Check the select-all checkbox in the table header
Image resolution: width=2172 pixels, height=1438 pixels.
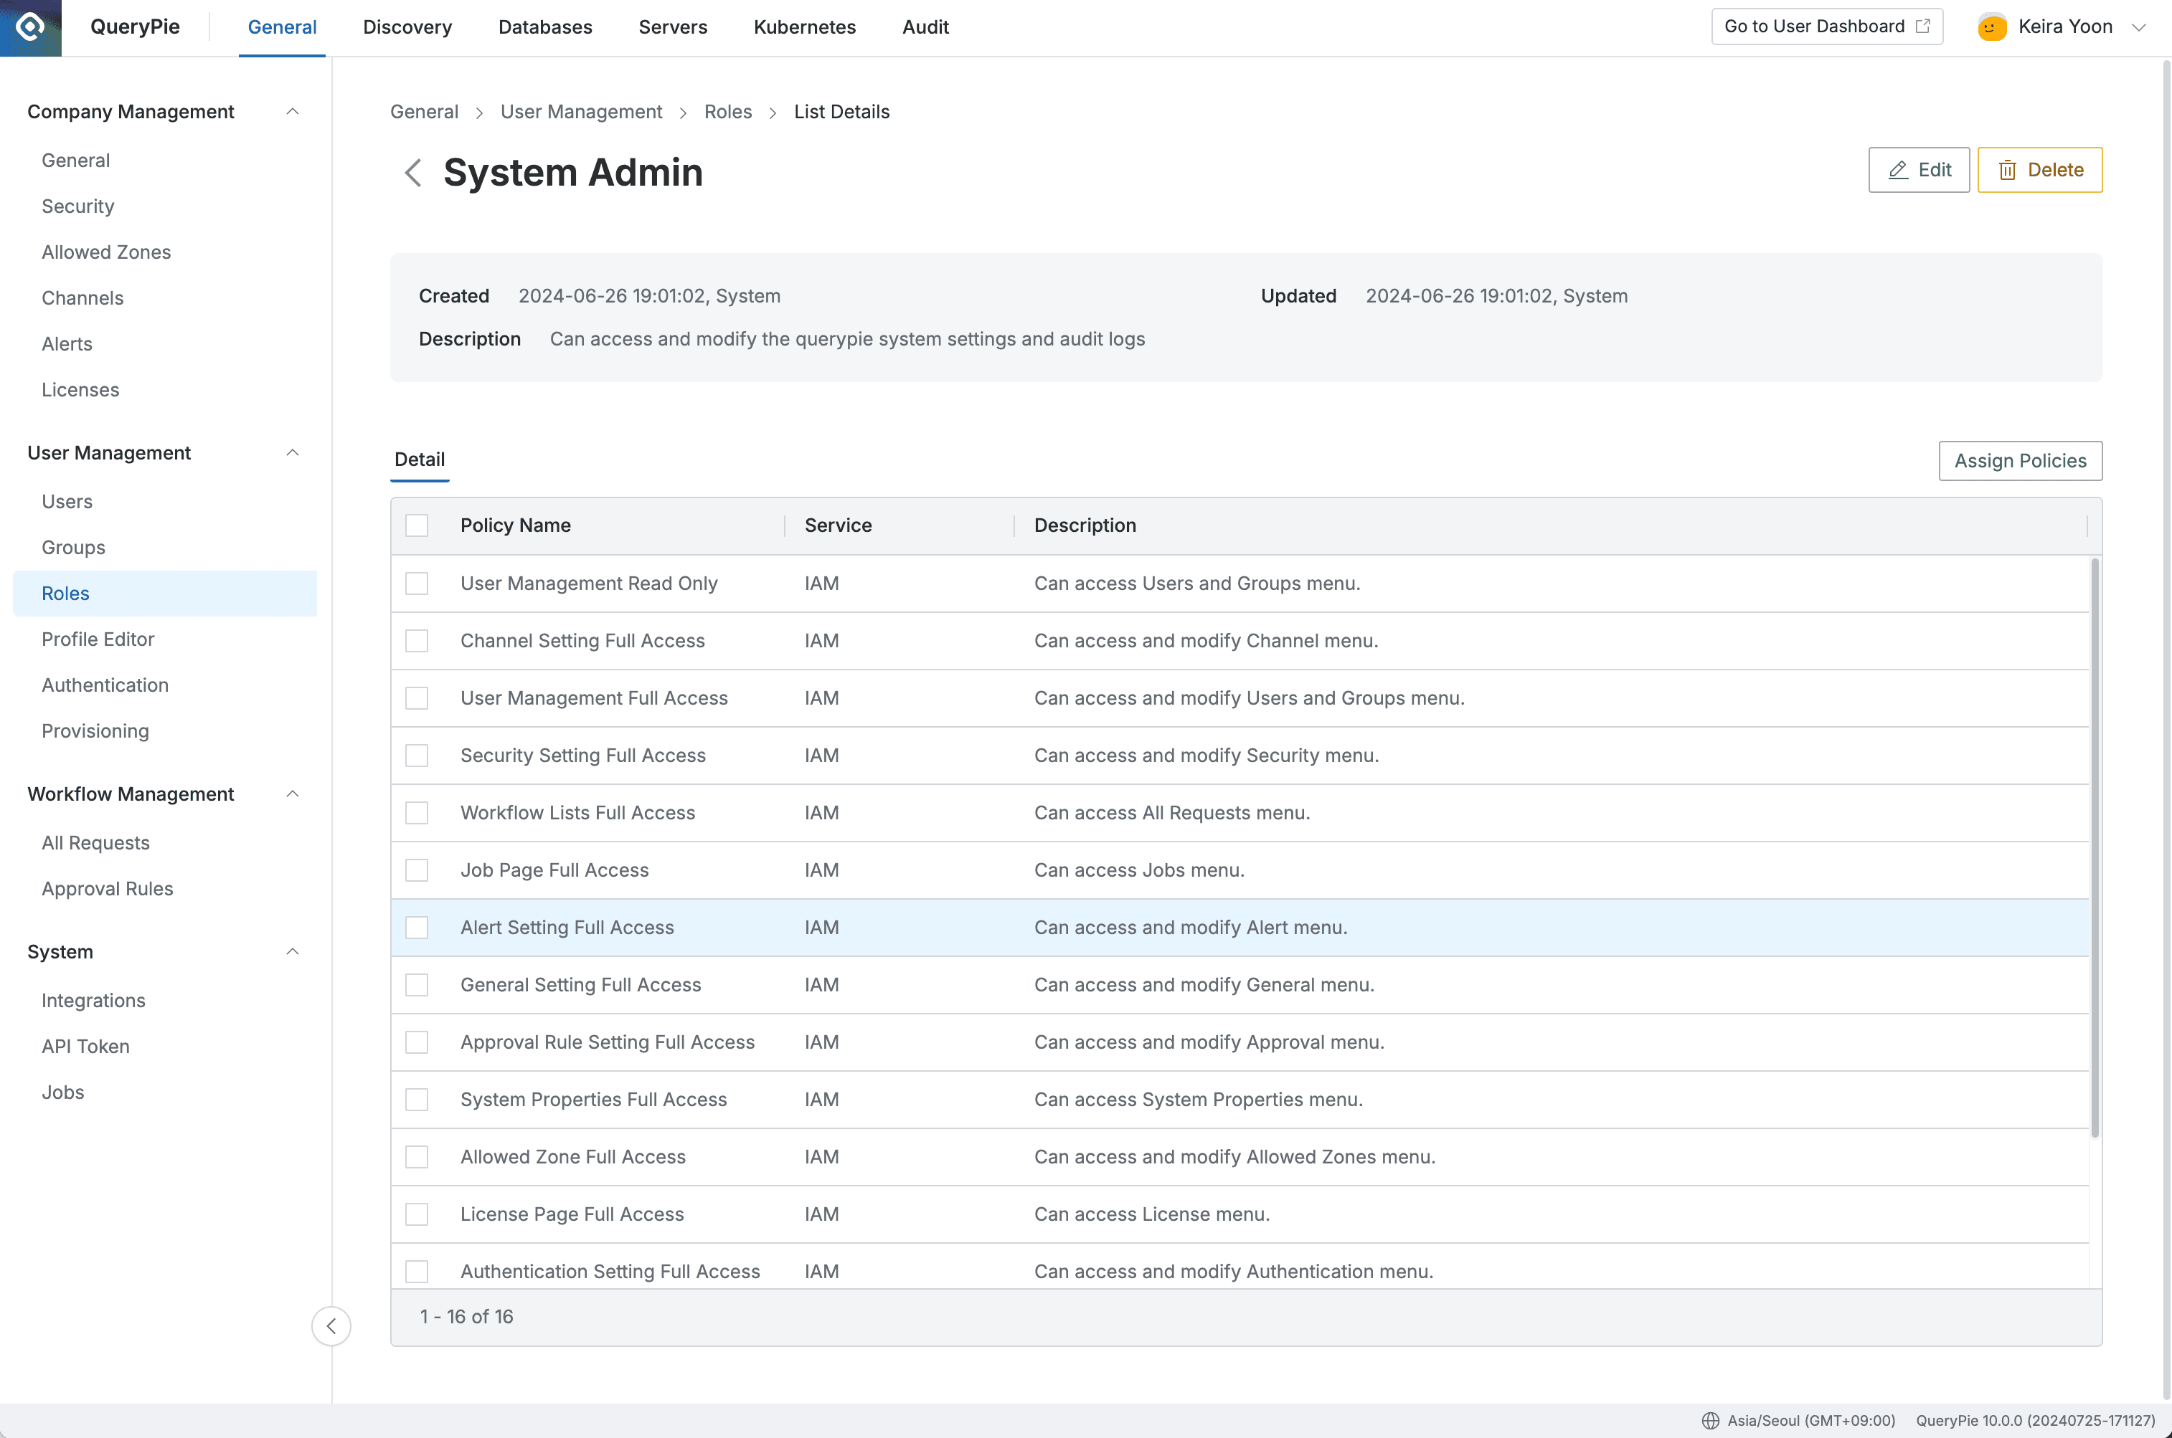[417, 525]
